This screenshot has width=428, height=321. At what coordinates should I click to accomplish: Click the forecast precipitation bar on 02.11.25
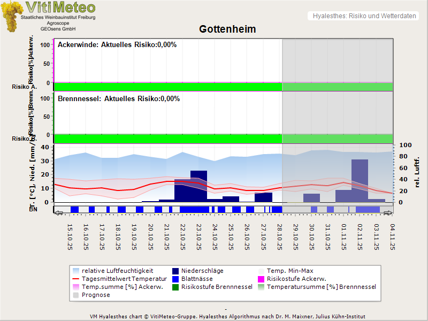tap(360, 180)
